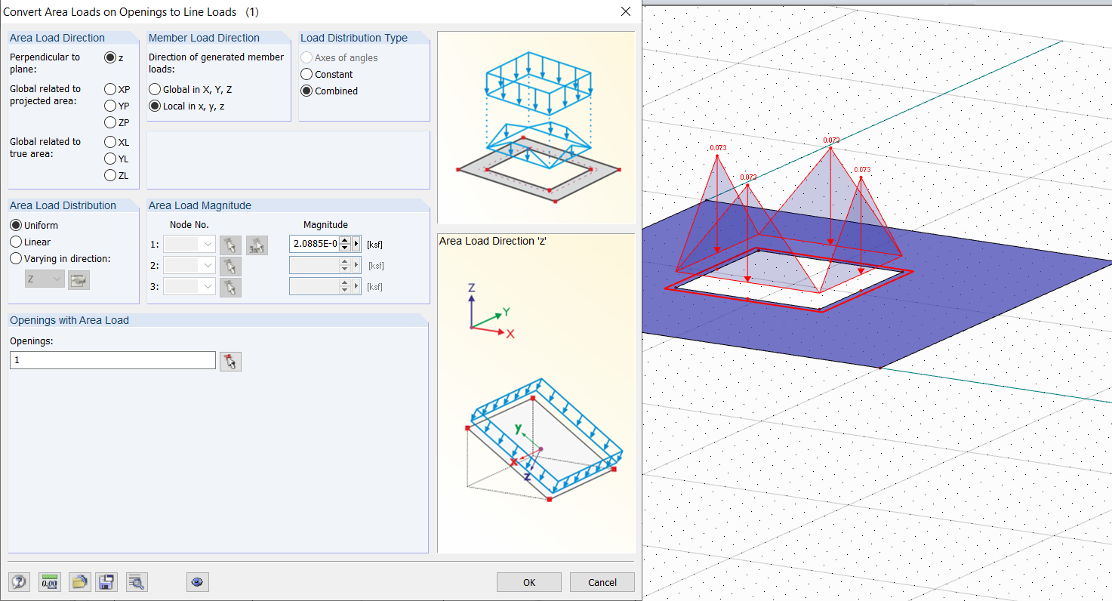Image resolution: width=1112 pixels, height=601 pixels.
Task: Open the Node No. 1 dropdown
Action: coord(208,244)
